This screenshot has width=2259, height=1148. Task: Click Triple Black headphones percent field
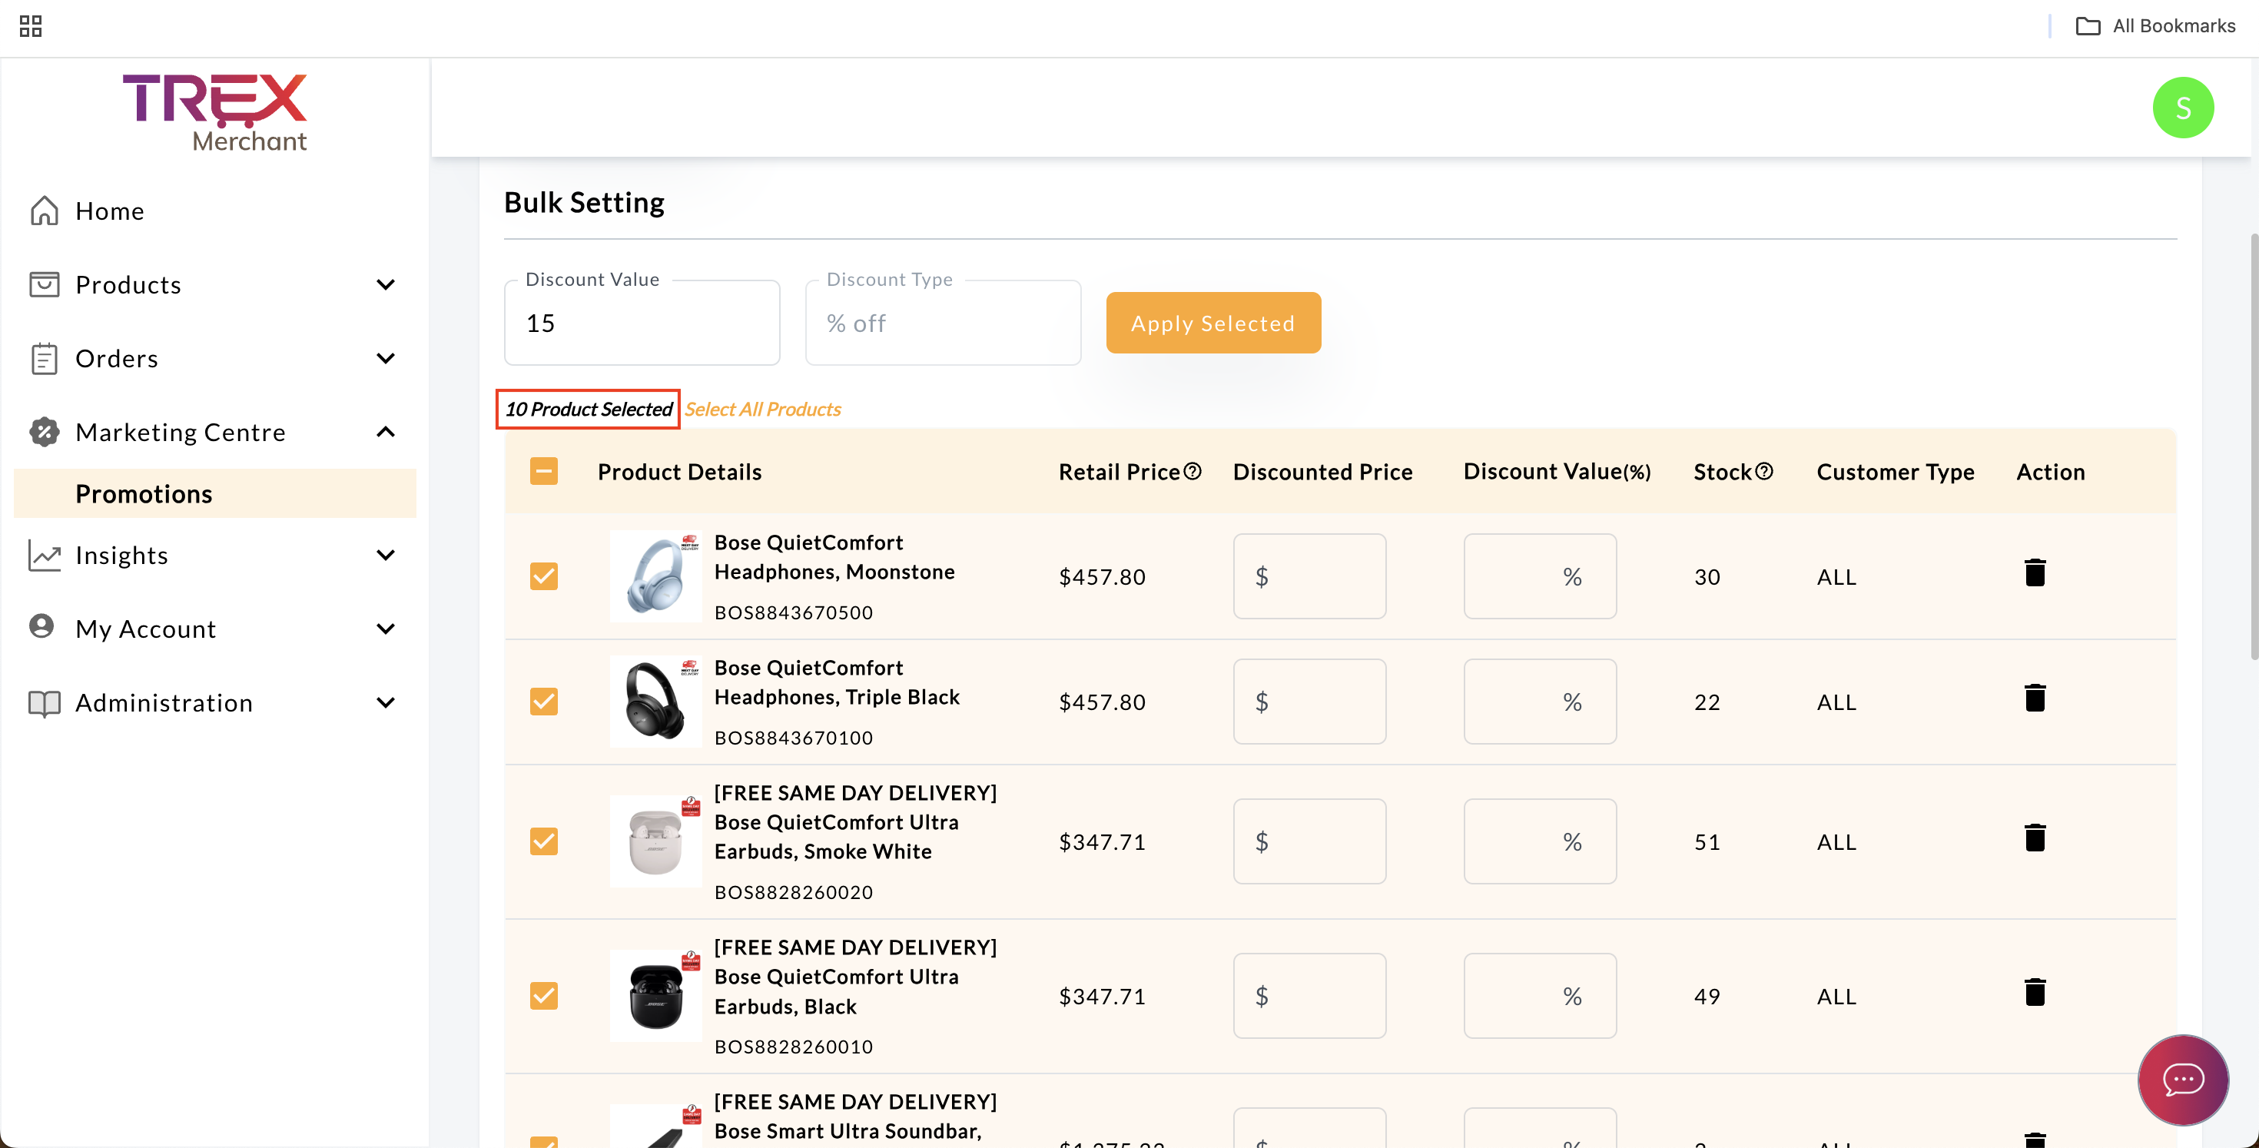click(x=1540, y=702)
